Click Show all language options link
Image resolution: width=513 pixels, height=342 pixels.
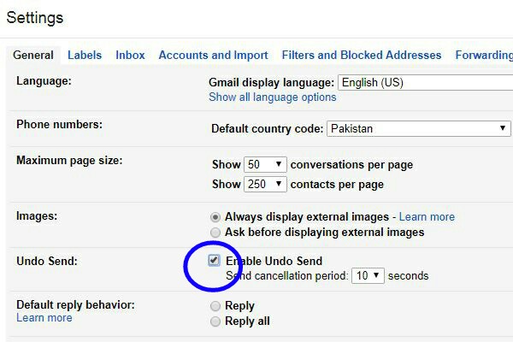click(x=273, y=97)
